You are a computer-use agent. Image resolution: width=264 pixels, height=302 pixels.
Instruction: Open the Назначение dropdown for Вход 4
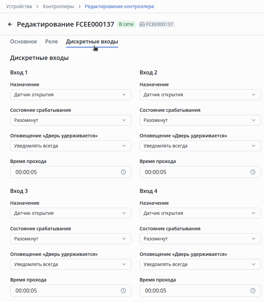[x=200, y=213]
